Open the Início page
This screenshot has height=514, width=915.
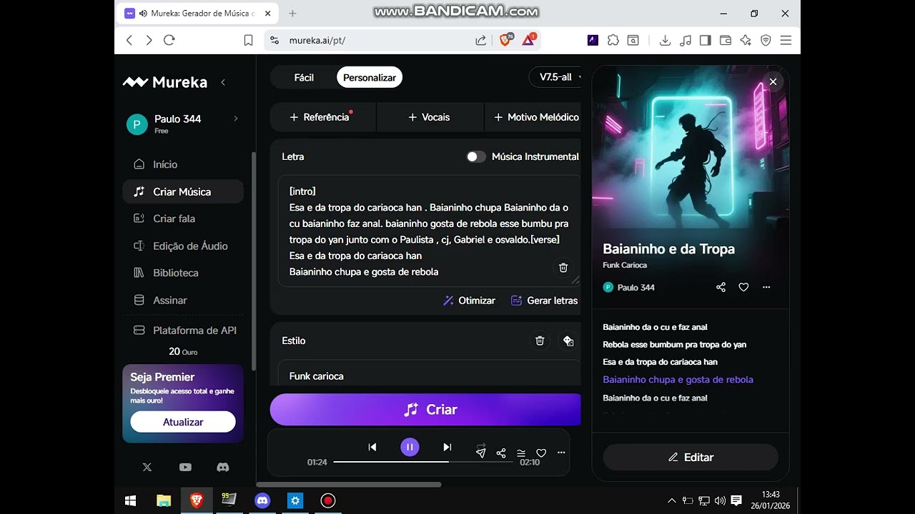tap(183, 164)
